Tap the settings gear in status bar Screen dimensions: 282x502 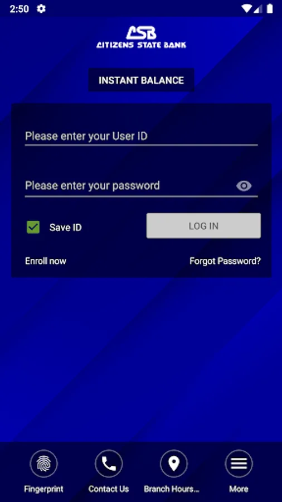(41, 8)
